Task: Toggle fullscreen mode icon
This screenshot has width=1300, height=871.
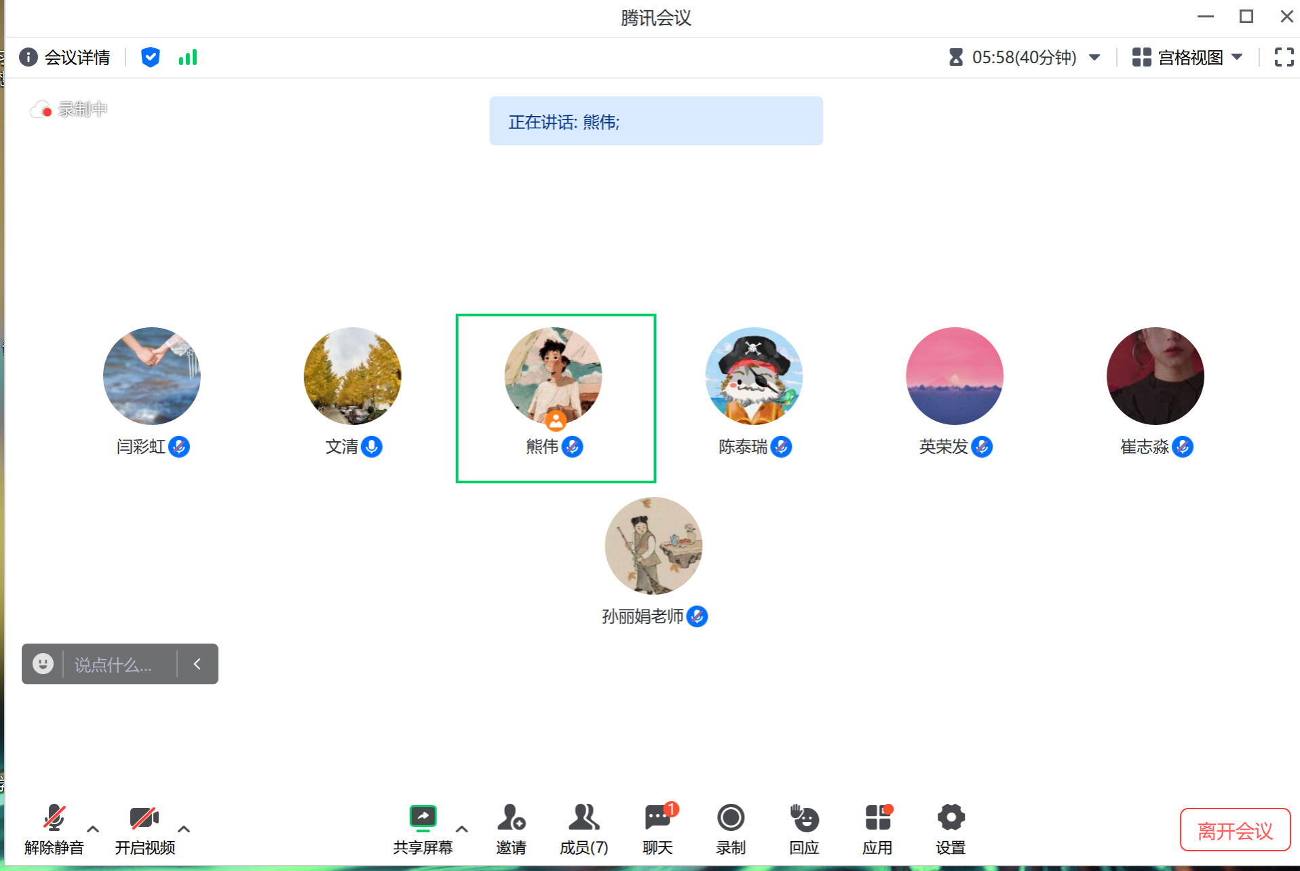Action: 1284,57
